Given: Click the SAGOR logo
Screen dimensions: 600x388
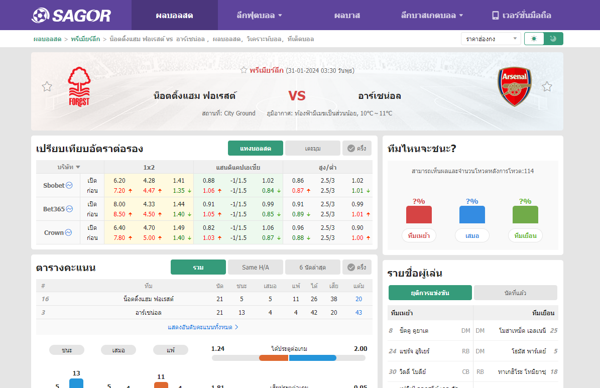Looking at the screenshot, I should tap(71, 15).
